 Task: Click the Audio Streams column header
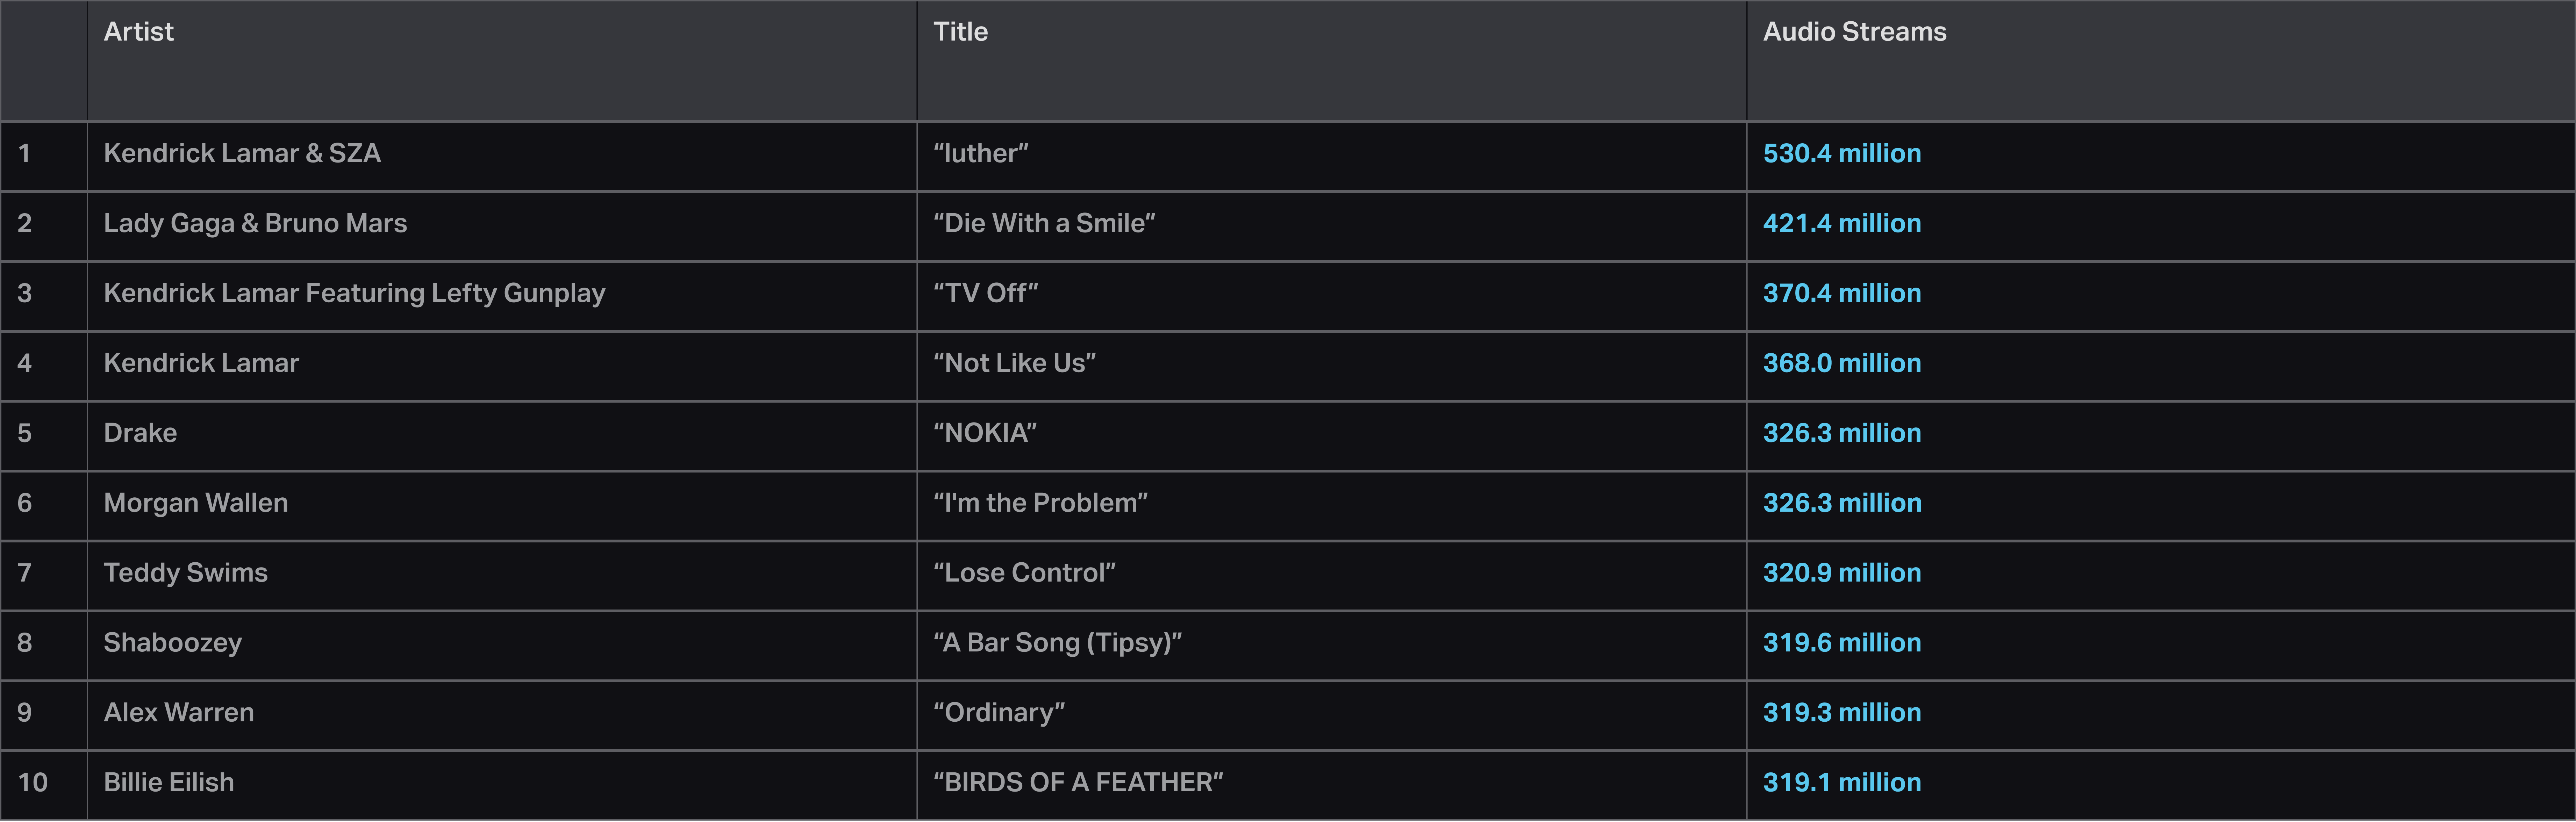1854,32
